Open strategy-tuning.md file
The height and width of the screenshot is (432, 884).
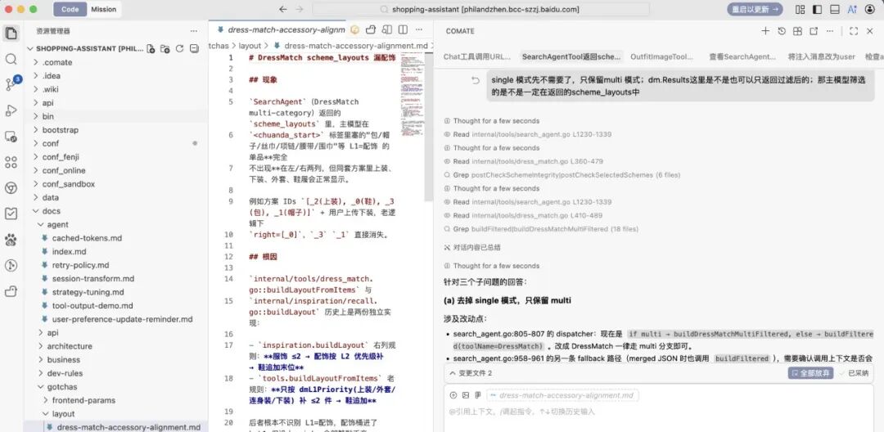(x=88, y=292)
